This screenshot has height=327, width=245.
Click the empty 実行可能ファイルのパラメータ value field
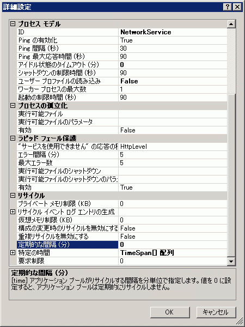click(x=173, y=122)
